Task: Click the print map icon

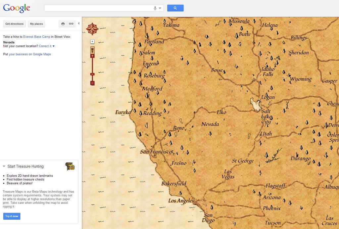Action: point(63,23)
